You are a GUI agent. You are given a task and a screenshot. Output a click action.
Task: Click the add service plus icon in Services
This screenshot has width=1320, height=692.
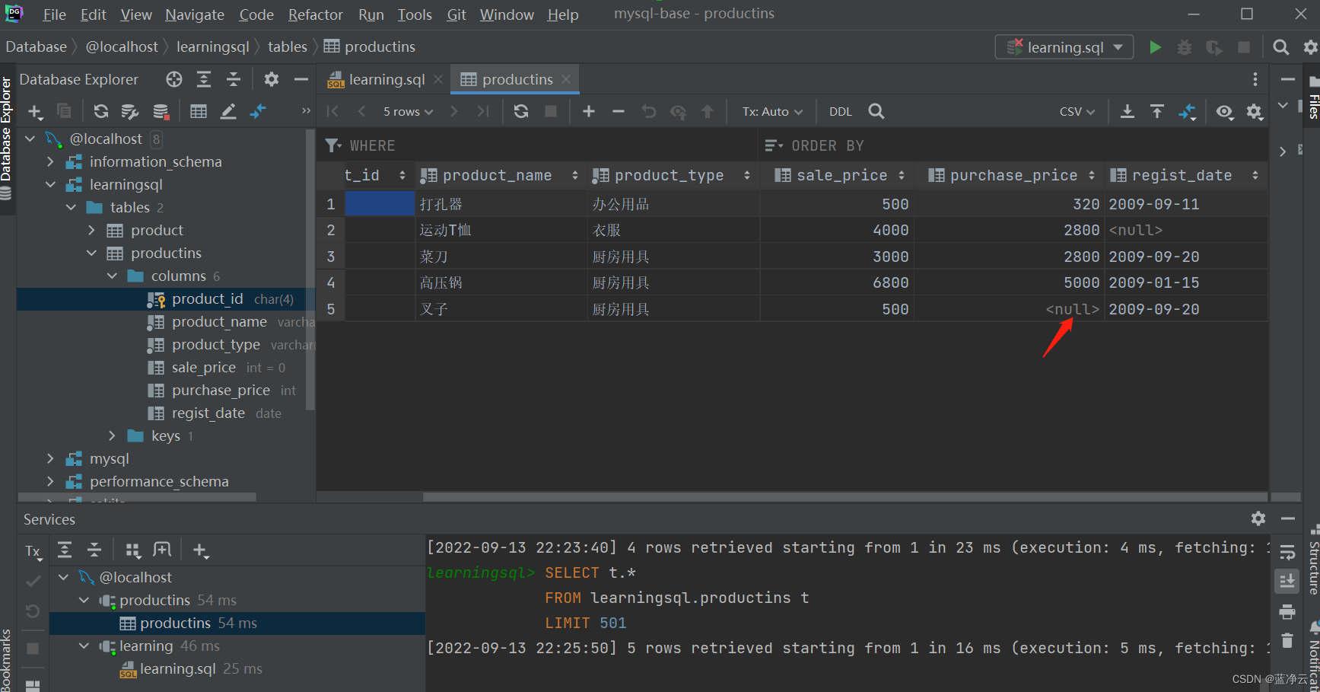(200, 550)
